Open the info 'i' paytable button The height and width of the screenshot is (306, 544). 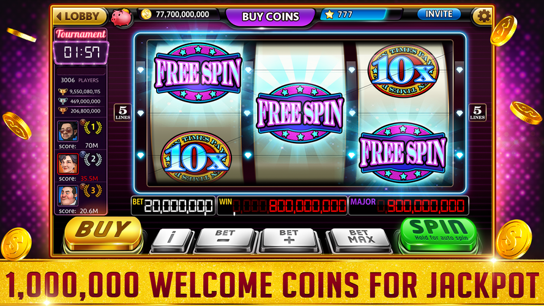(x=172, y=239)
